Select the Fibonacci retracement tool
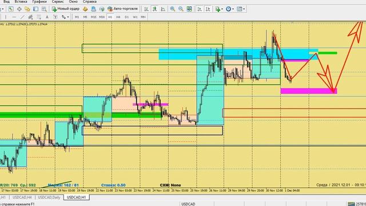This screenshot has height=206, width=366. click(39, 17)
